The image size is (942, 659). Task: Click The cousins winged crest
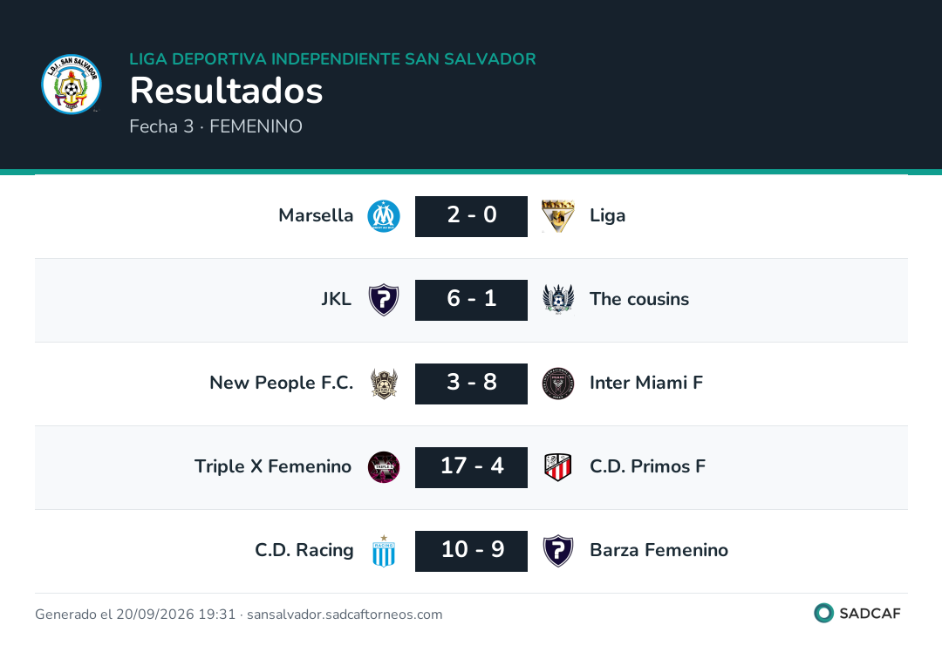tap(558, 300)
